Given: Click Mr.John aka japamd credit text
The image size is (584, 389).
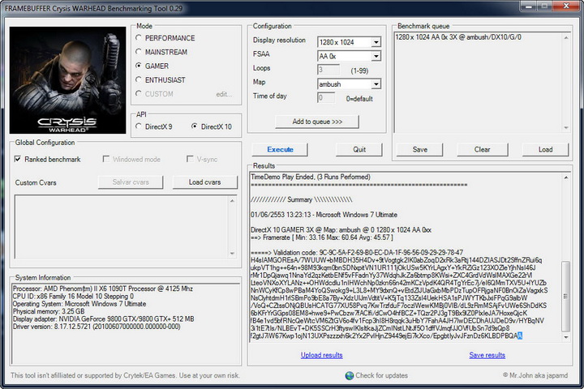Looking at the screenshot, I should point(535,375).
